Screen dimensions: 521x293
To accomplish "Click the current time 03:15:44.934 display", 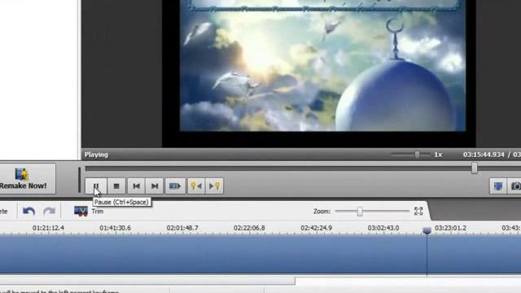I will coord(484,155).
